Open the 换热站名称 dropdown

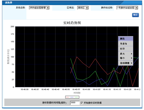pyautogui.click(x=127, y=8)
